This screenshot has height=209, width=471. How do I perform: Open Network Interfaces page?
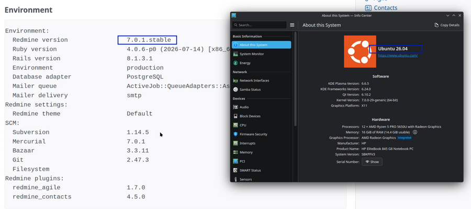point(261,81)
